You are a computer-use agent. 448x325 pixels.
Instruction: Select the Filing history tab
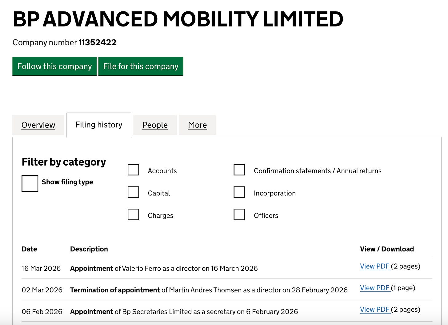point(99,125)
